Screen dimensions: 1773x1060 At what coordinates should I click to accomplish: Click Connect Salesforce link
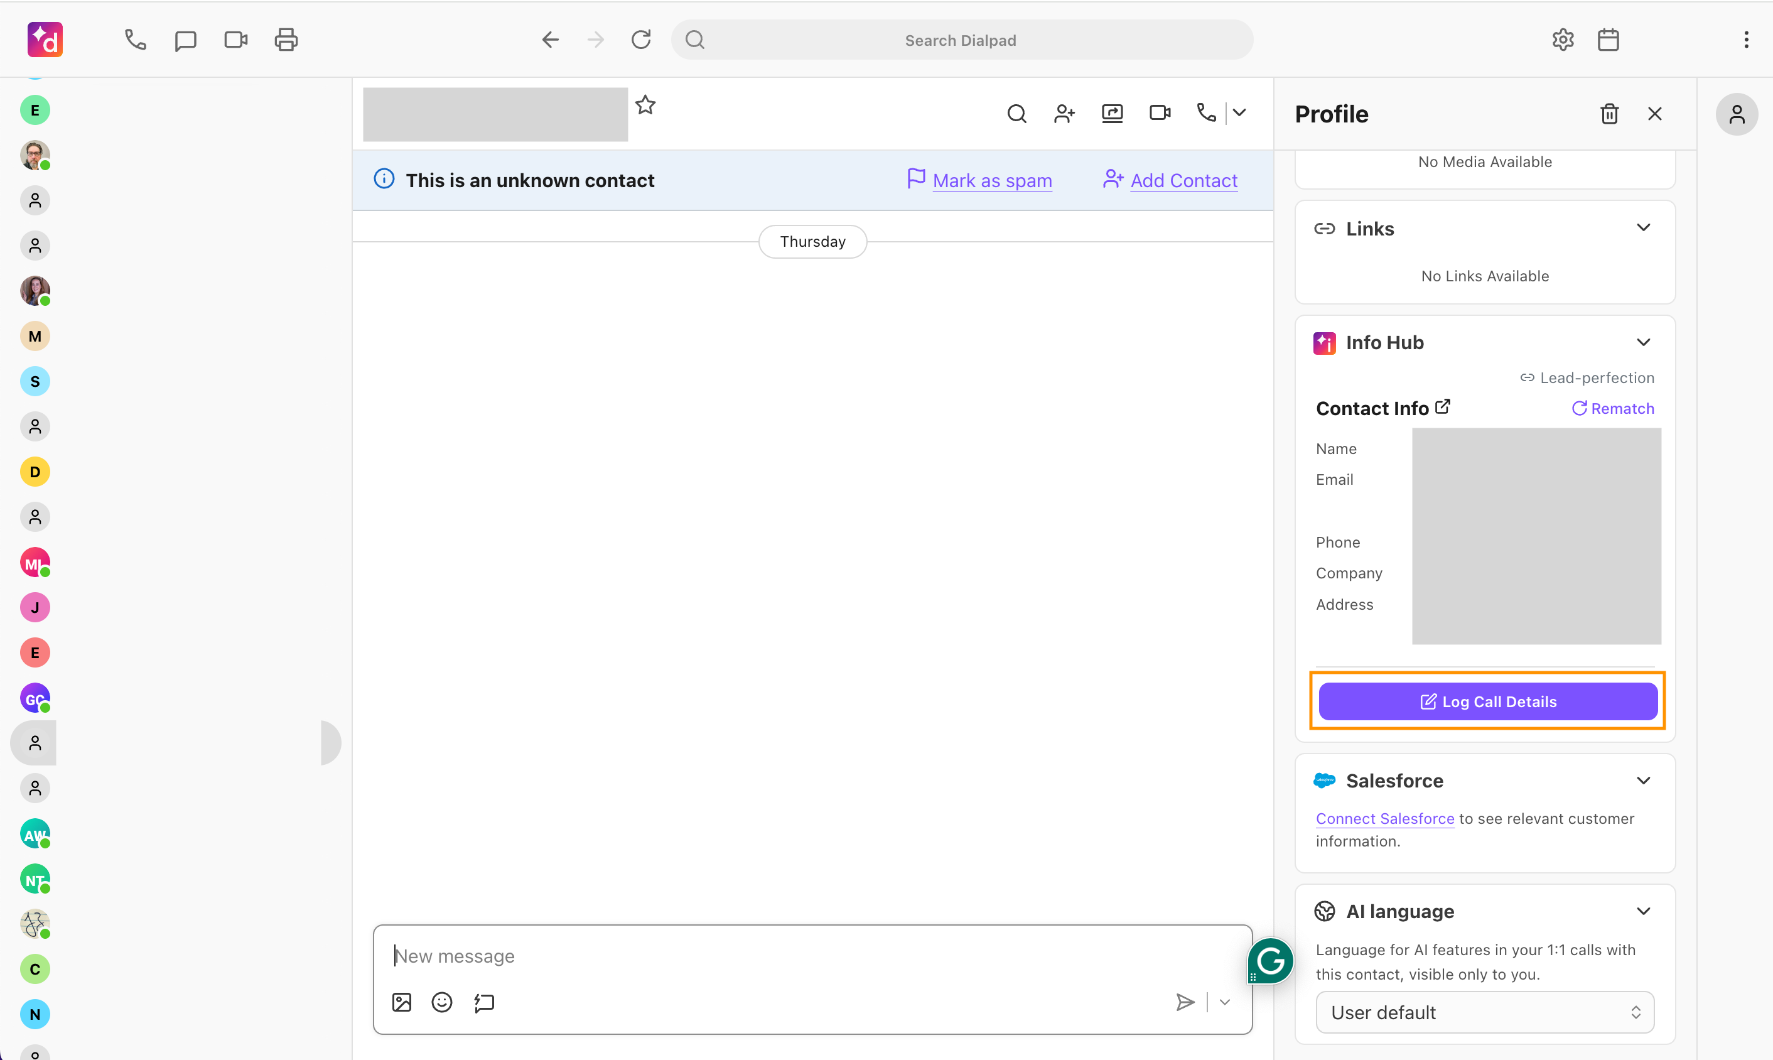1384,819
